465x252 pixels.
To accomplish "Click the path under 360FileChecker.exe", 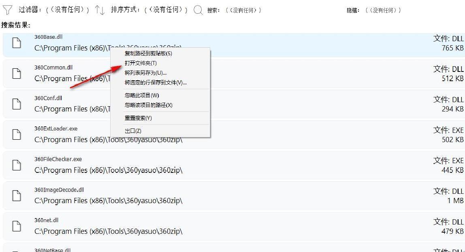I will pos(108,170).
